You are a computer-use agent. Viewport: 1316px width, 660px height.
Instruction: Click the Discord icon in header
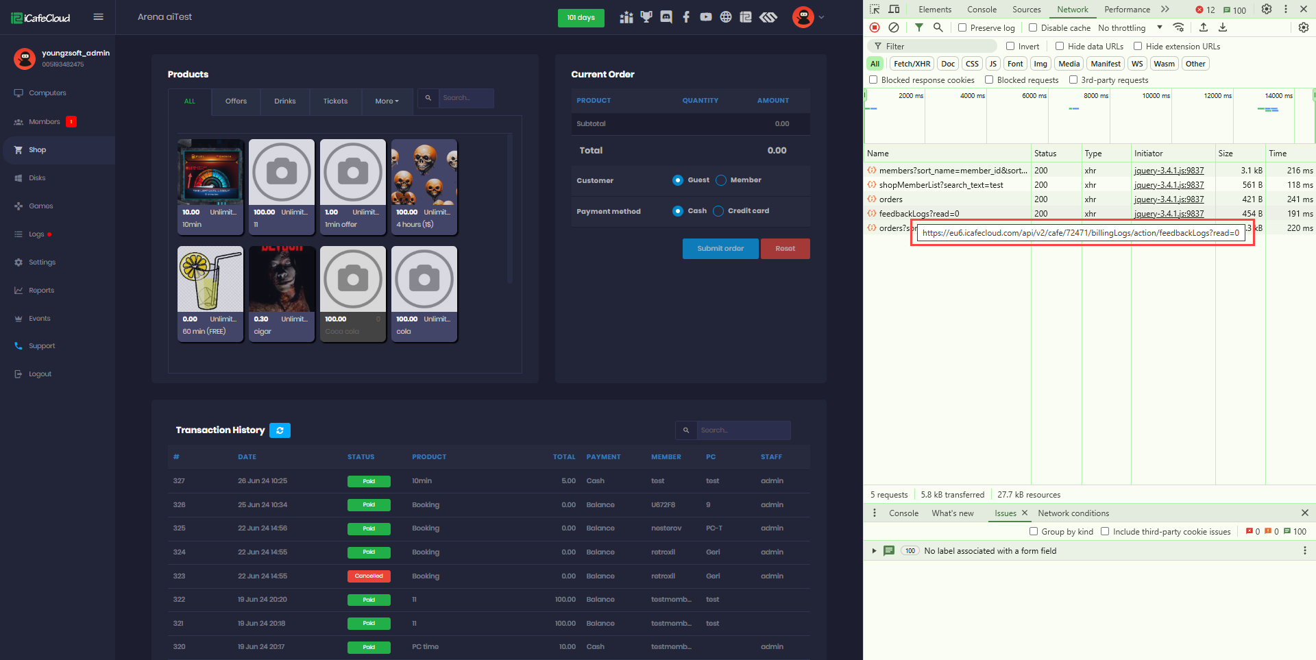click(666, 17)
